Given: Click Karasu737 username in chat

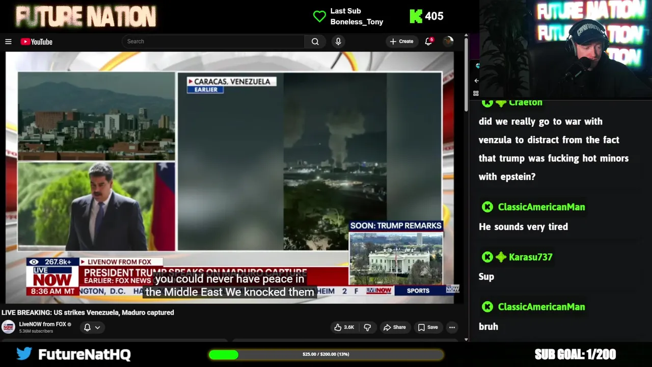Looking at the screenshot, I should (530, 257).
